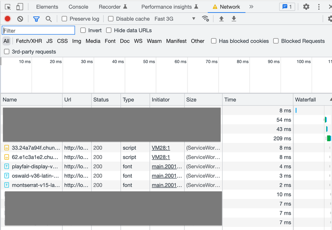Sort by the Status column header

point(106,100)
